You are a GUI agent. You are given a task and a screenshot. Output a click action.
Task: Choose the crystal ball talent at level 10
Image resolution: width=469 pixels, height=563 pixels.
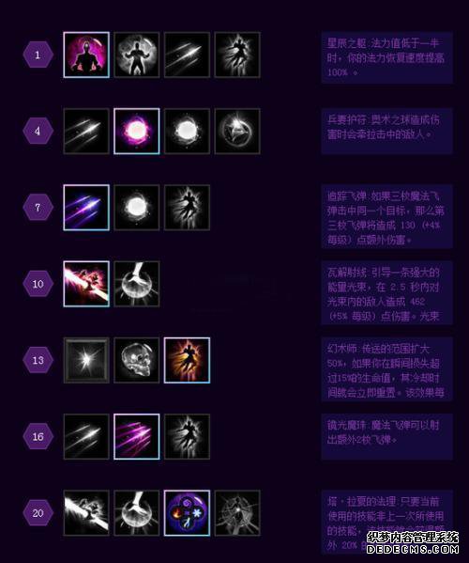tap(137, 284)
